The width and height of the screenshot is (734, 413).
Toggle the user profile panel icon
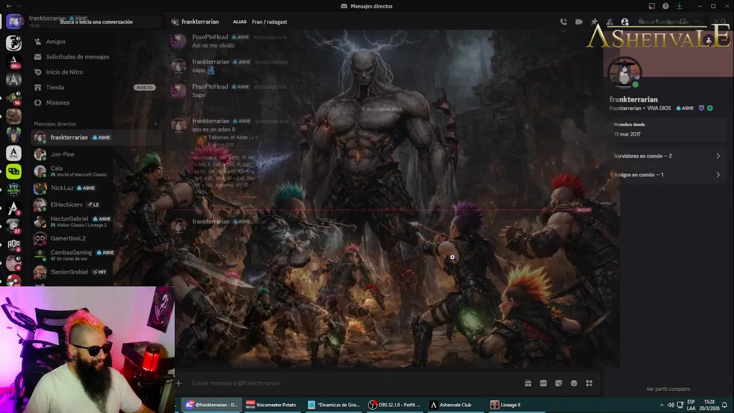pyautogui.click(x=625, y=22)
